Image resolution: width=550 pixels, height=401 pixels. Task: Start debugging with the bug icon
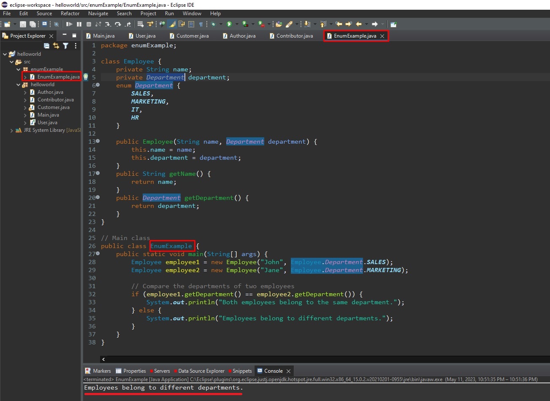[214, 25]
